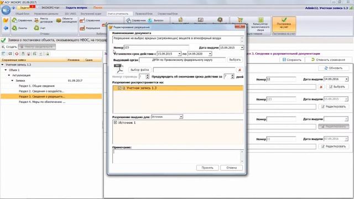Open the round application menu button
Screen dimensions: 354x199
pyautogui.click(x=6, y=10)
